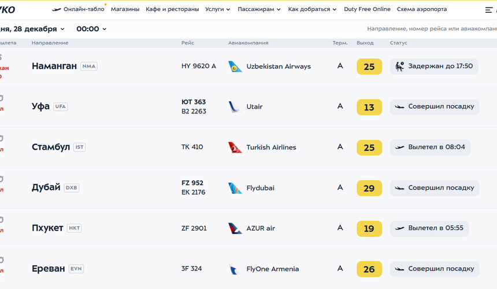Open Duty Free Online link
497x289 pixels.
click(367, 9)
